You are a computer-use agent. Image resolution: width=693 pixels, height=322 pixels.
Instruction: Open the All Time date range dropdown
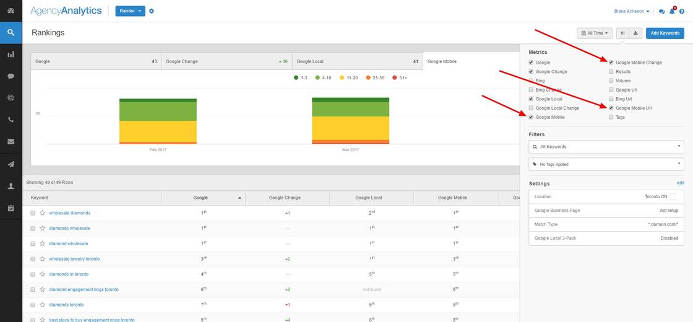pos(595,33)
